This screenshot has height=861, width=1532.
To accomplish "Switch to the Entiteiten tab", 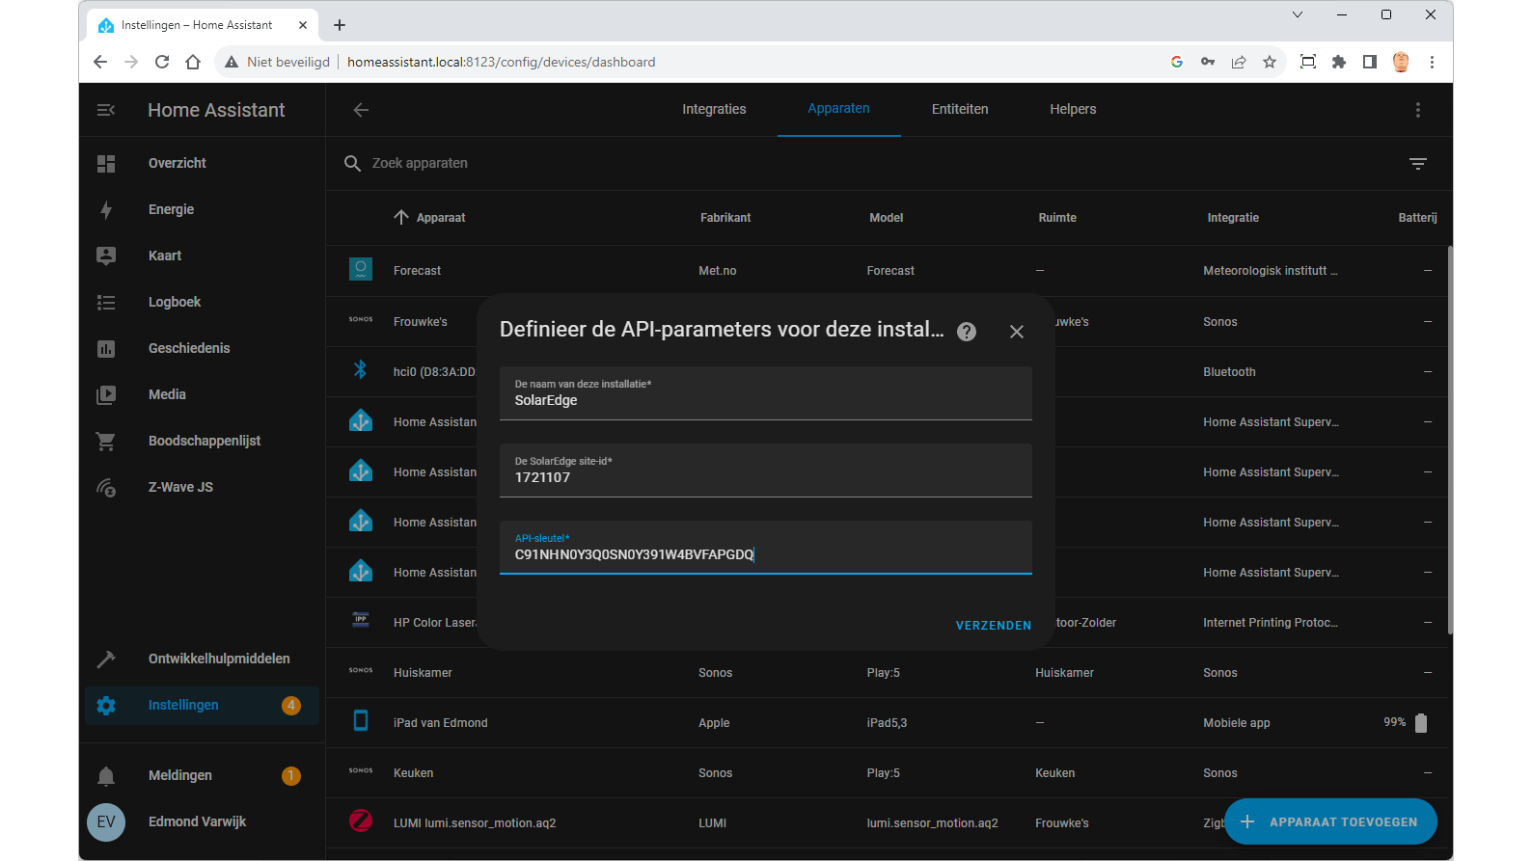I will 959,109.
